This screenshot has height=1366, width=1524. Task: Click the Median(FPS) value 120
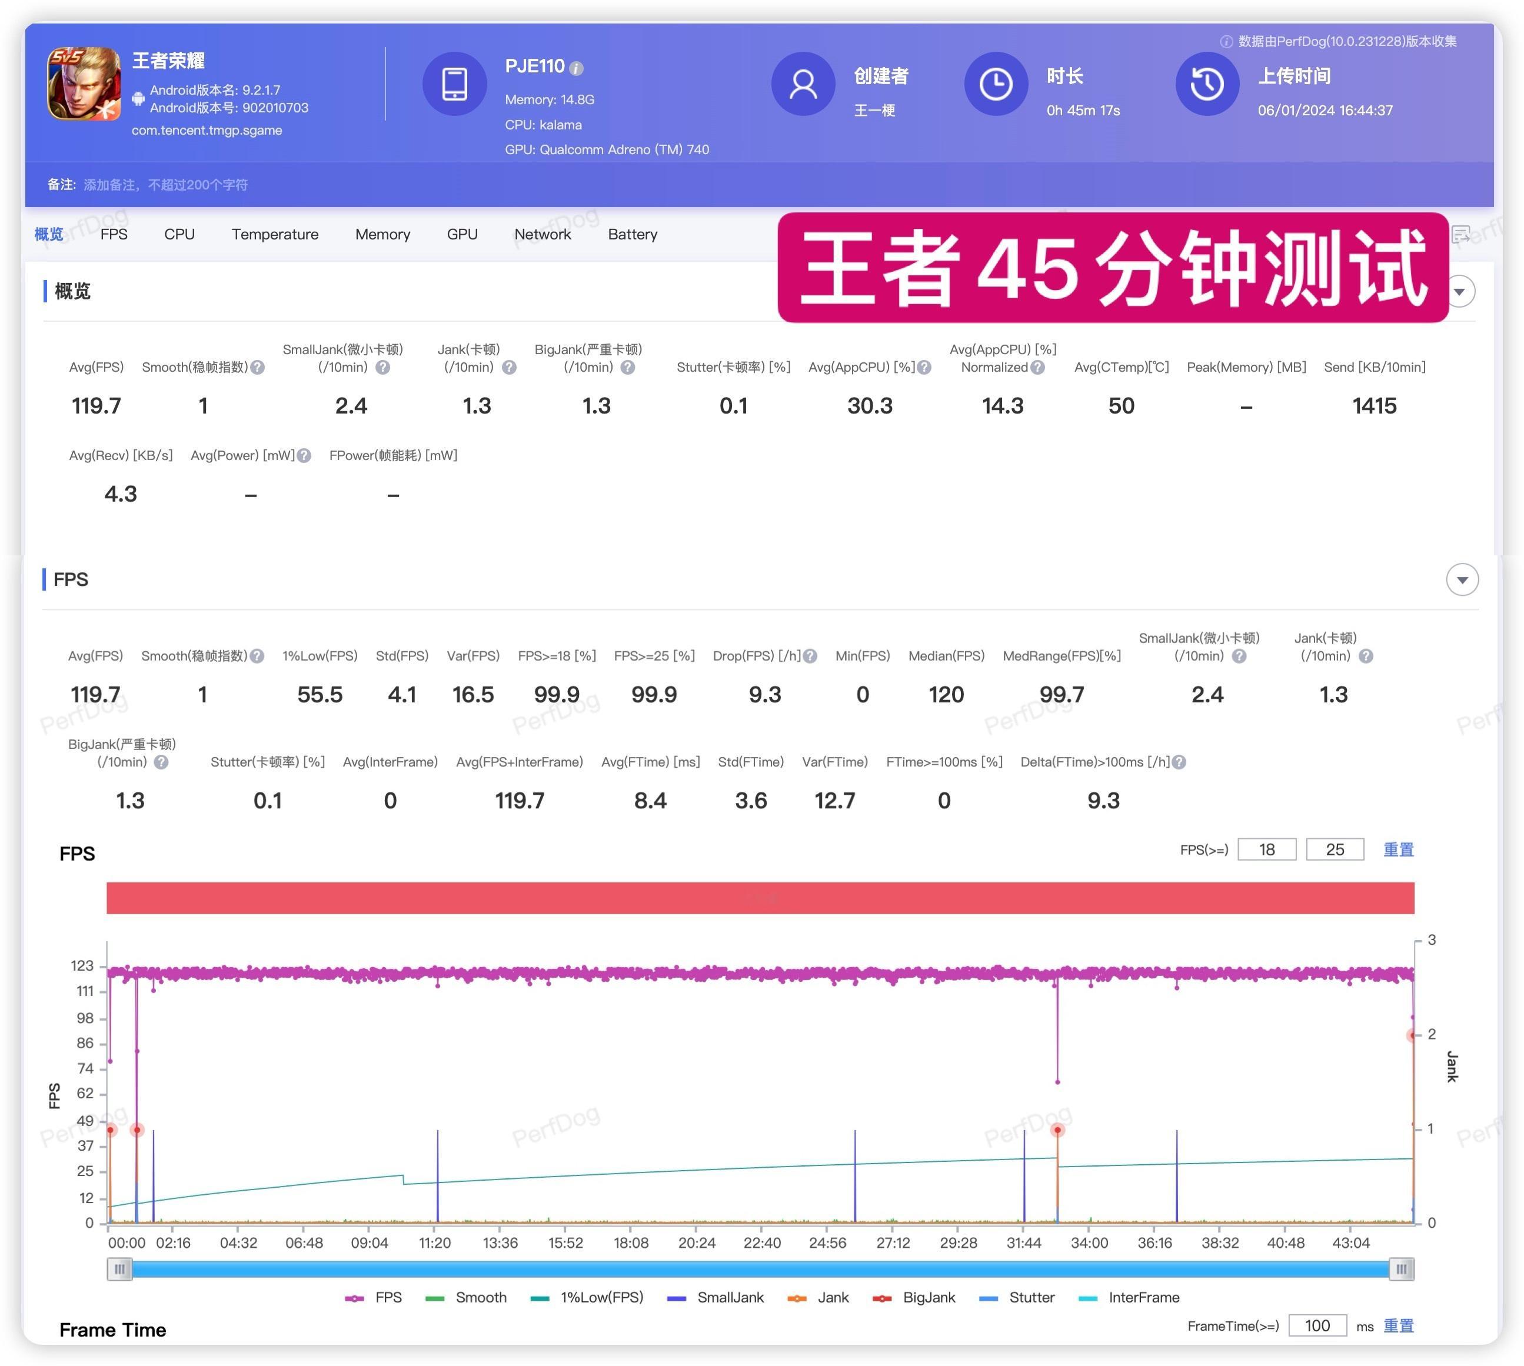coord(947,695)
